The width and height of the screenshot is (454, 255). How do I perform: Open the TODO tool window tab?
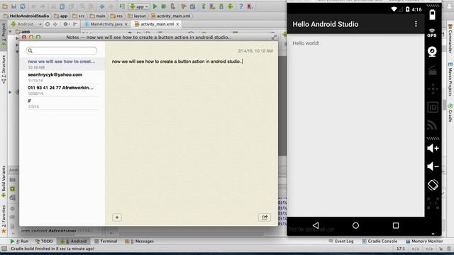(44, 241)
